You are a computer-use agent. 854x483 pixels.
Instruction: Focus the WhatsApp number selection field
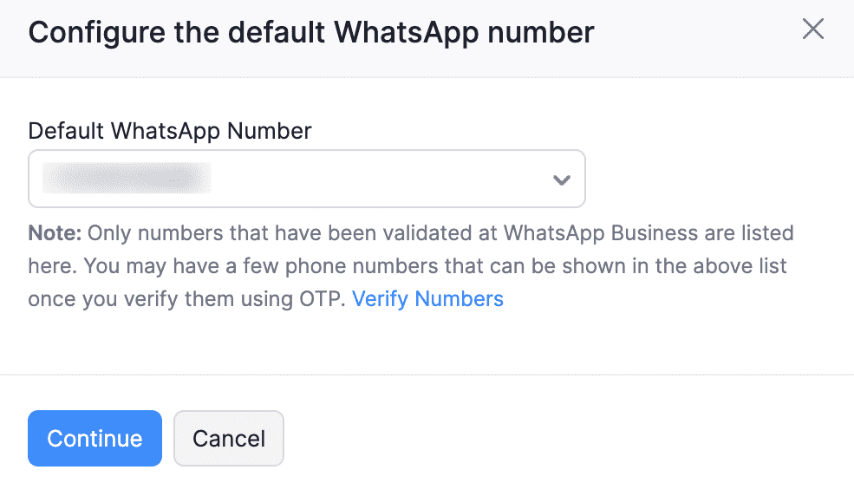(x=306, y=179)
